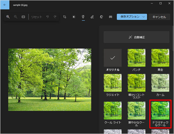174x134 pixels.
Task: Open the brightness adjustment tool
Action: (74, 17)
